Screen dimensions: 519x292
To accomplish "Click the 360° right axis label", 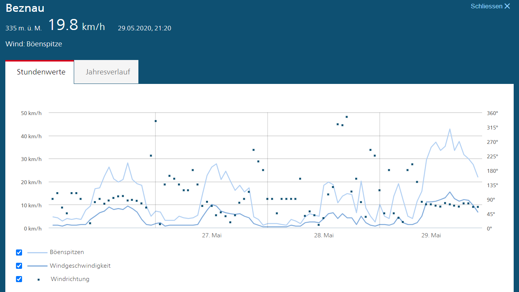I will (x=492, y=113).
